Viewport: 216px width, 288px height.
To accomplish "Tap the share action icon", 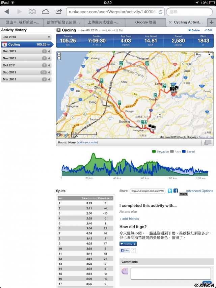I will pyautogui.click(x=59, y=11).
